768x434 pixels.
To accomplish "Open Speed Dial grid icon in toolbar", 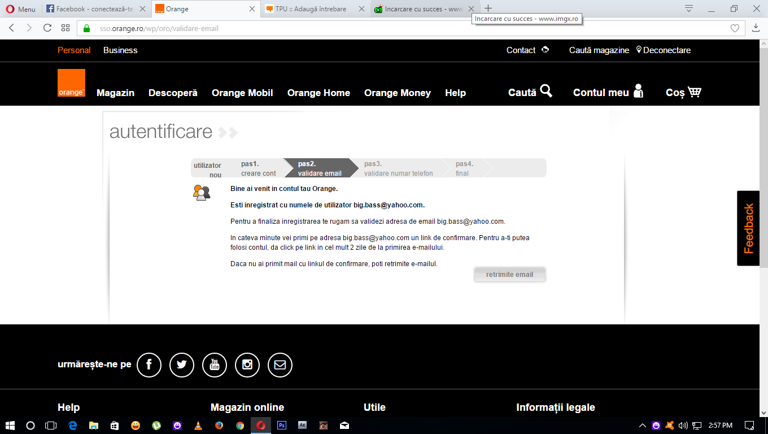I will (66, 28).
